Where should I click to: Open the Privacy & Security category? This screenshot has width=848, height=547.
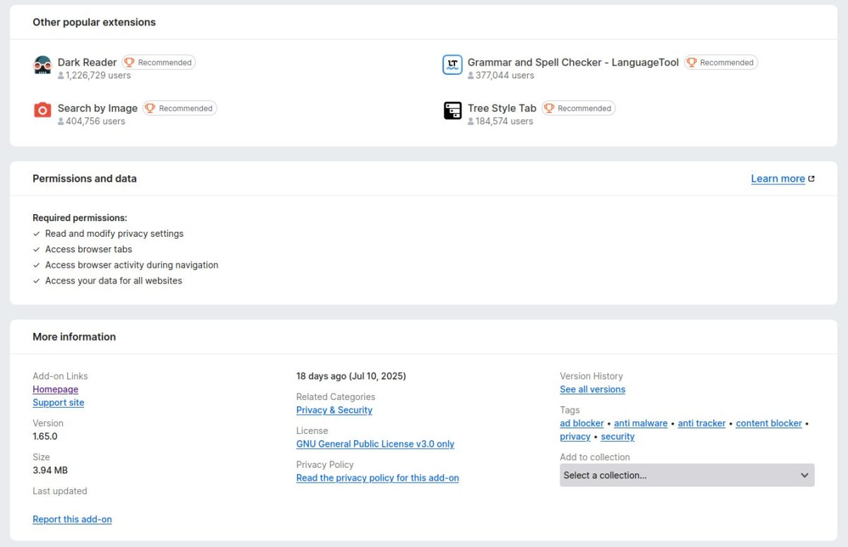point(334,410)
